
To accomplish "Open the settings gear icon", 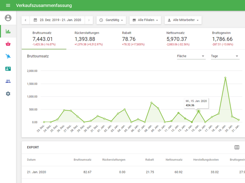I will pyautogui.click(x=8, y=94).
